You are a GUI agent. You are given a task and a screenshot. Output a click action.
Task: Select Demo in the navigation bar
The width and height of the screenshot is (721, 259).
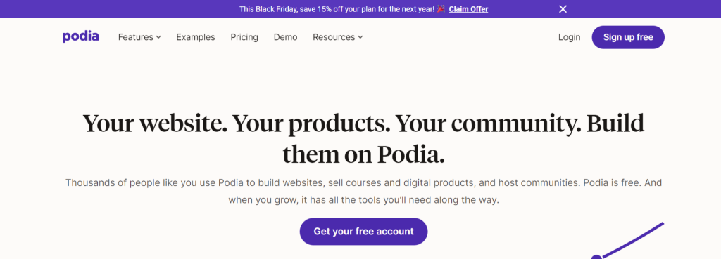coord(286,37)
